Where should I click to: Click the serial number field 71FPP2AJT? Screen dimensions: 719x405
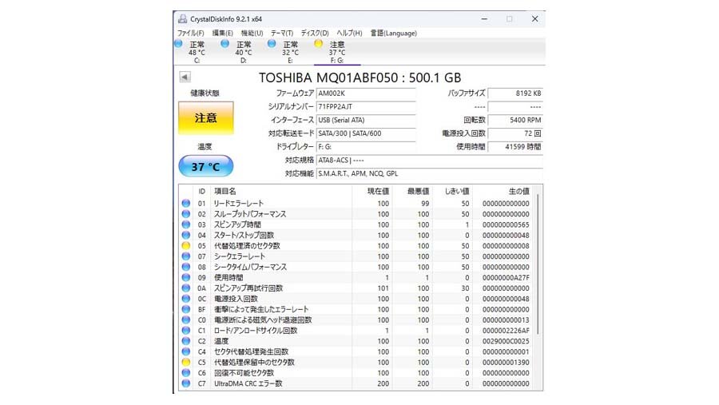pyautogui.click(x=366, y=106)
